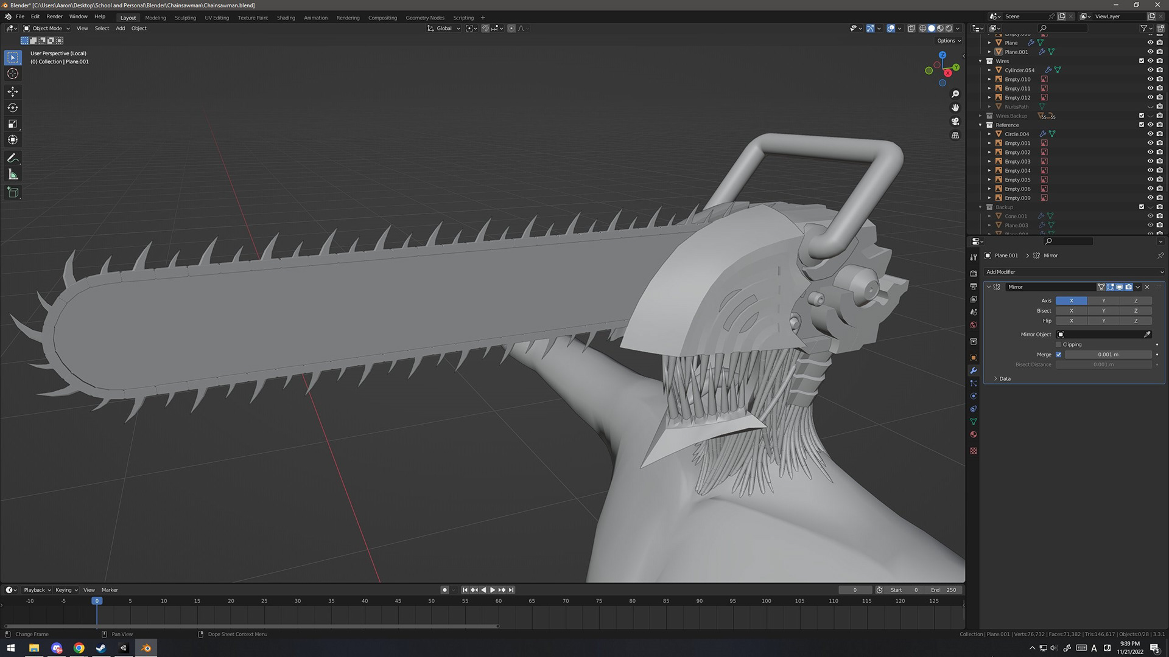Open Render properties tab
This screenshot has width=1169, height=657.
(x=974, y=274)
